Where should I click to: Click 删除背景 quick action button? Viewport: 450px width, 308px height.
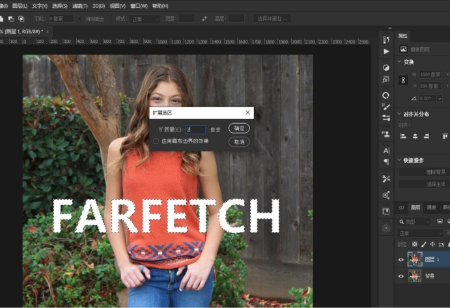424,172
